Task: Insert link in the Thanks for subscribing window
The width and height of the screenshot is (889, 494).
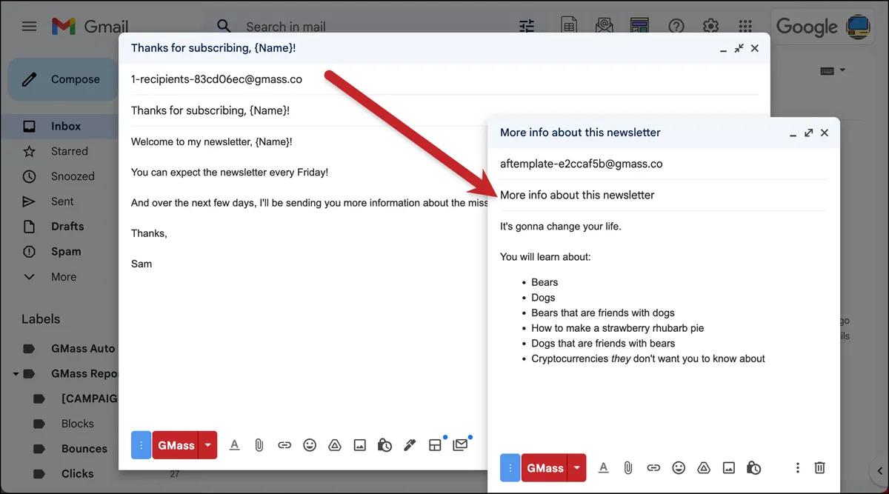Action: pyautogui.click(x=284, y=445)
